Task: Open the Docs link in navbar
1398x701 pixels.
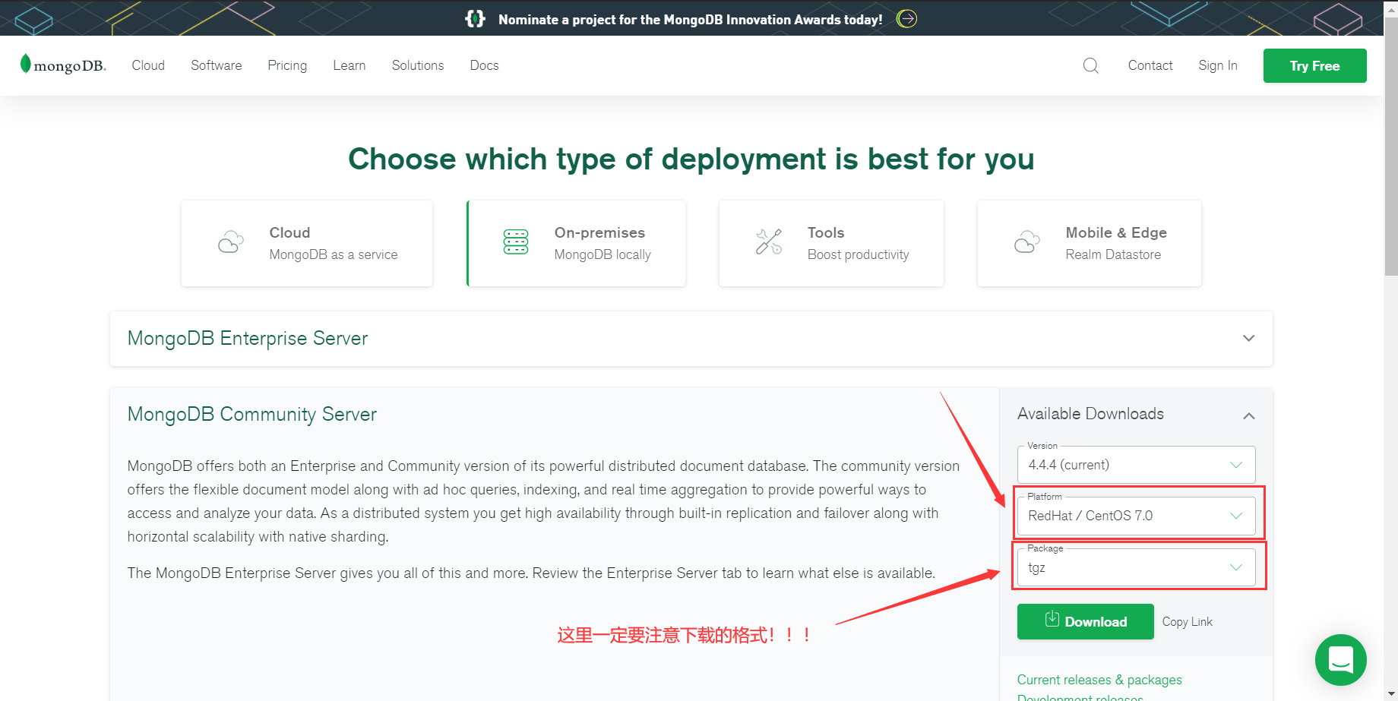Action: [484, 65]
